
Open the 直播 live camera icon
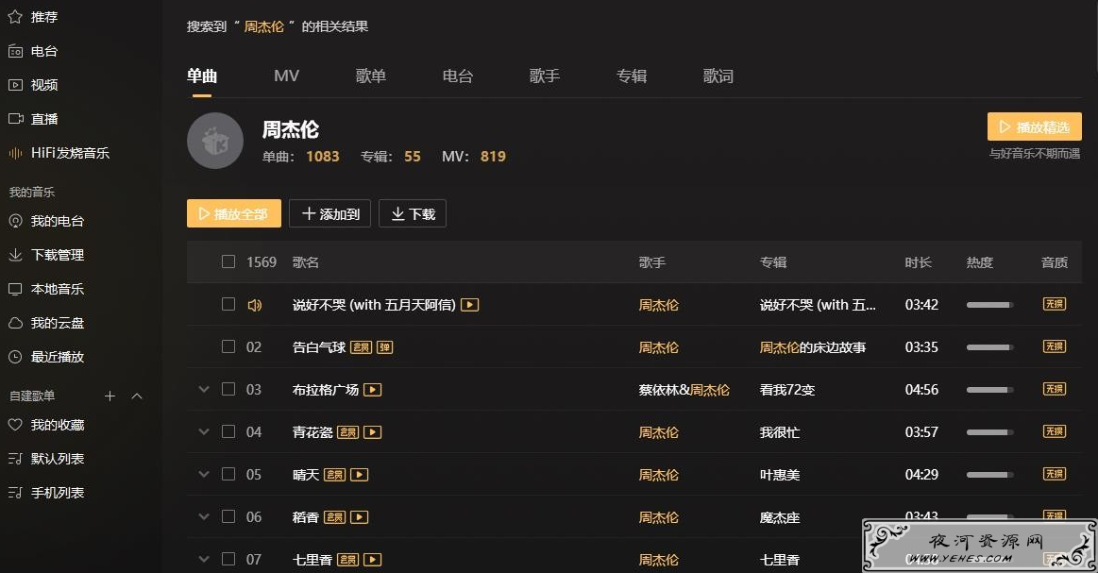pyautogui.click(x=15, y=119)
